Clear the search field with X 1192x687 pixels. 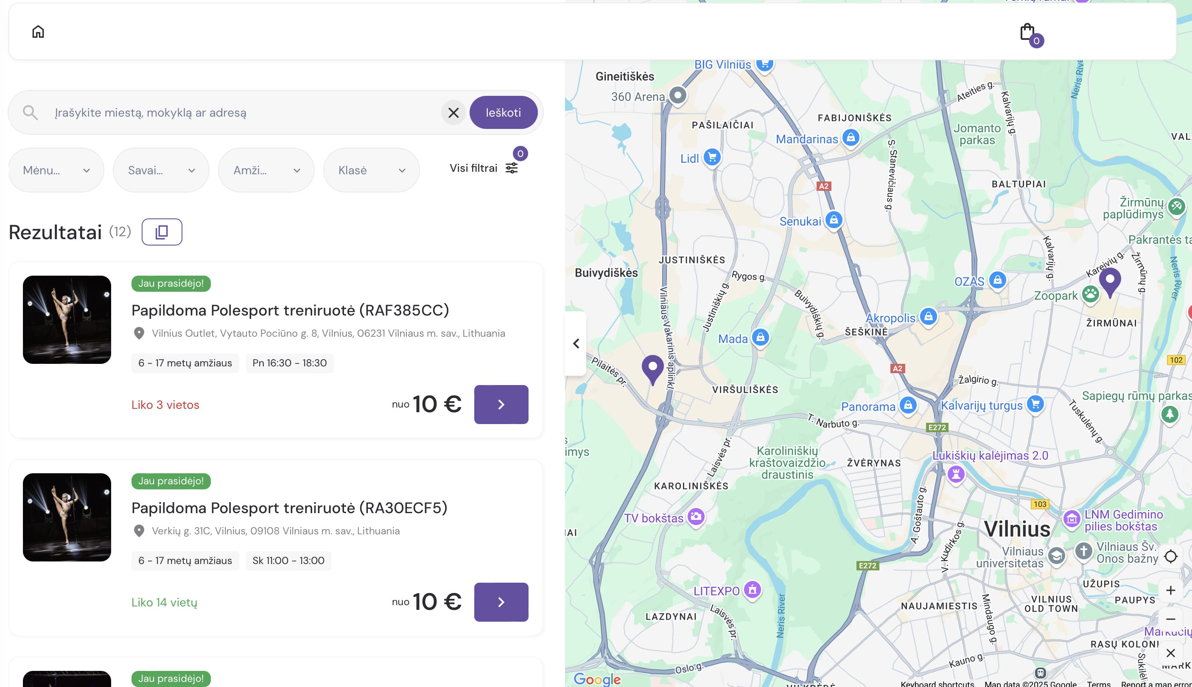click(453, 113)
